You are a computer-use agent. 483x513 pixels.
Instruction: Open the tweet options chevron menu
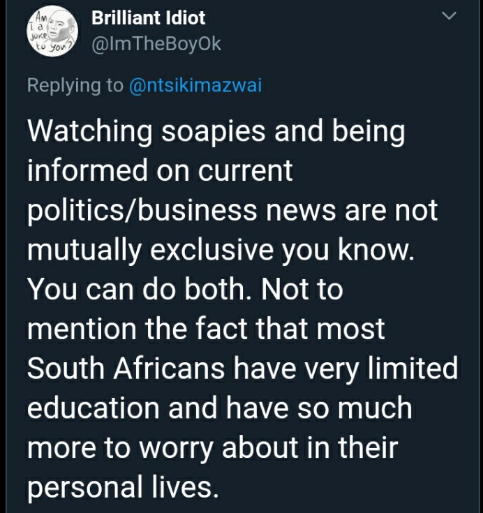click(x=449, y=15)
